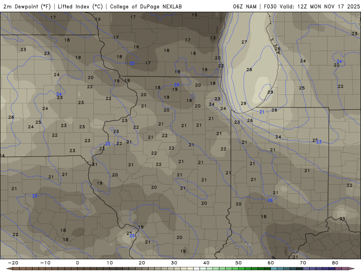Click the 28 dewpoint value over Lake Michigan
Image resolution: width=361 pixels, height=271 pixels.
[249, 70]
